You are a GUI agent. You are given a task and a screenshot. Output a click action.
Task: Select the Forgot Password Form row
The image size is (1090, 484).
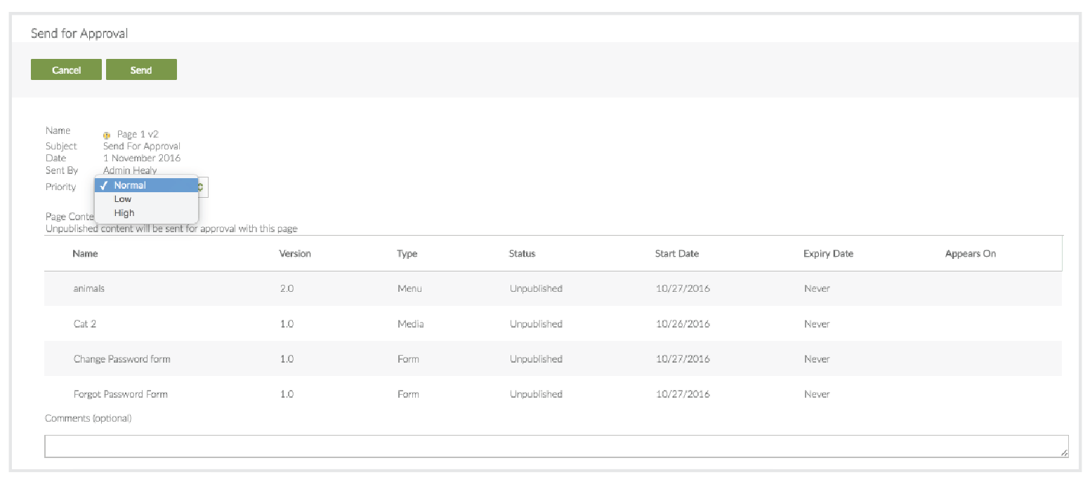[120, 394]
